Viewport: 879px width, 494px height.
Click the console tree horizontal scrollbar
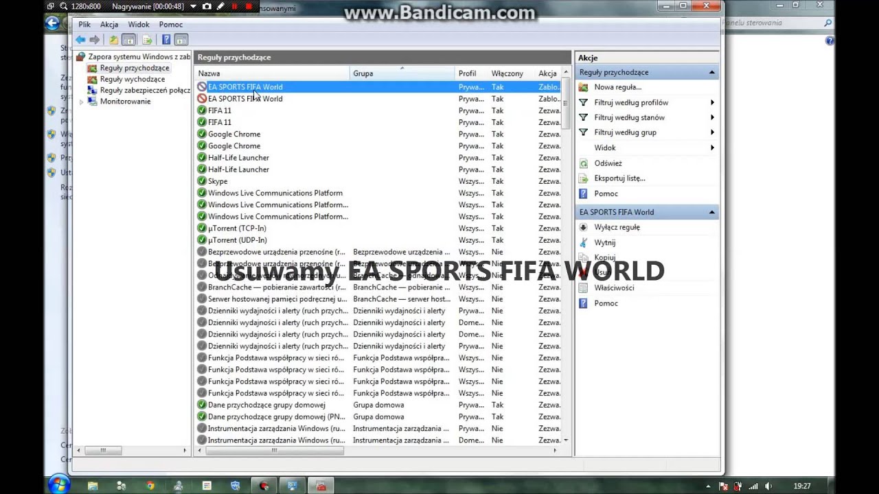tap(132, 451)
